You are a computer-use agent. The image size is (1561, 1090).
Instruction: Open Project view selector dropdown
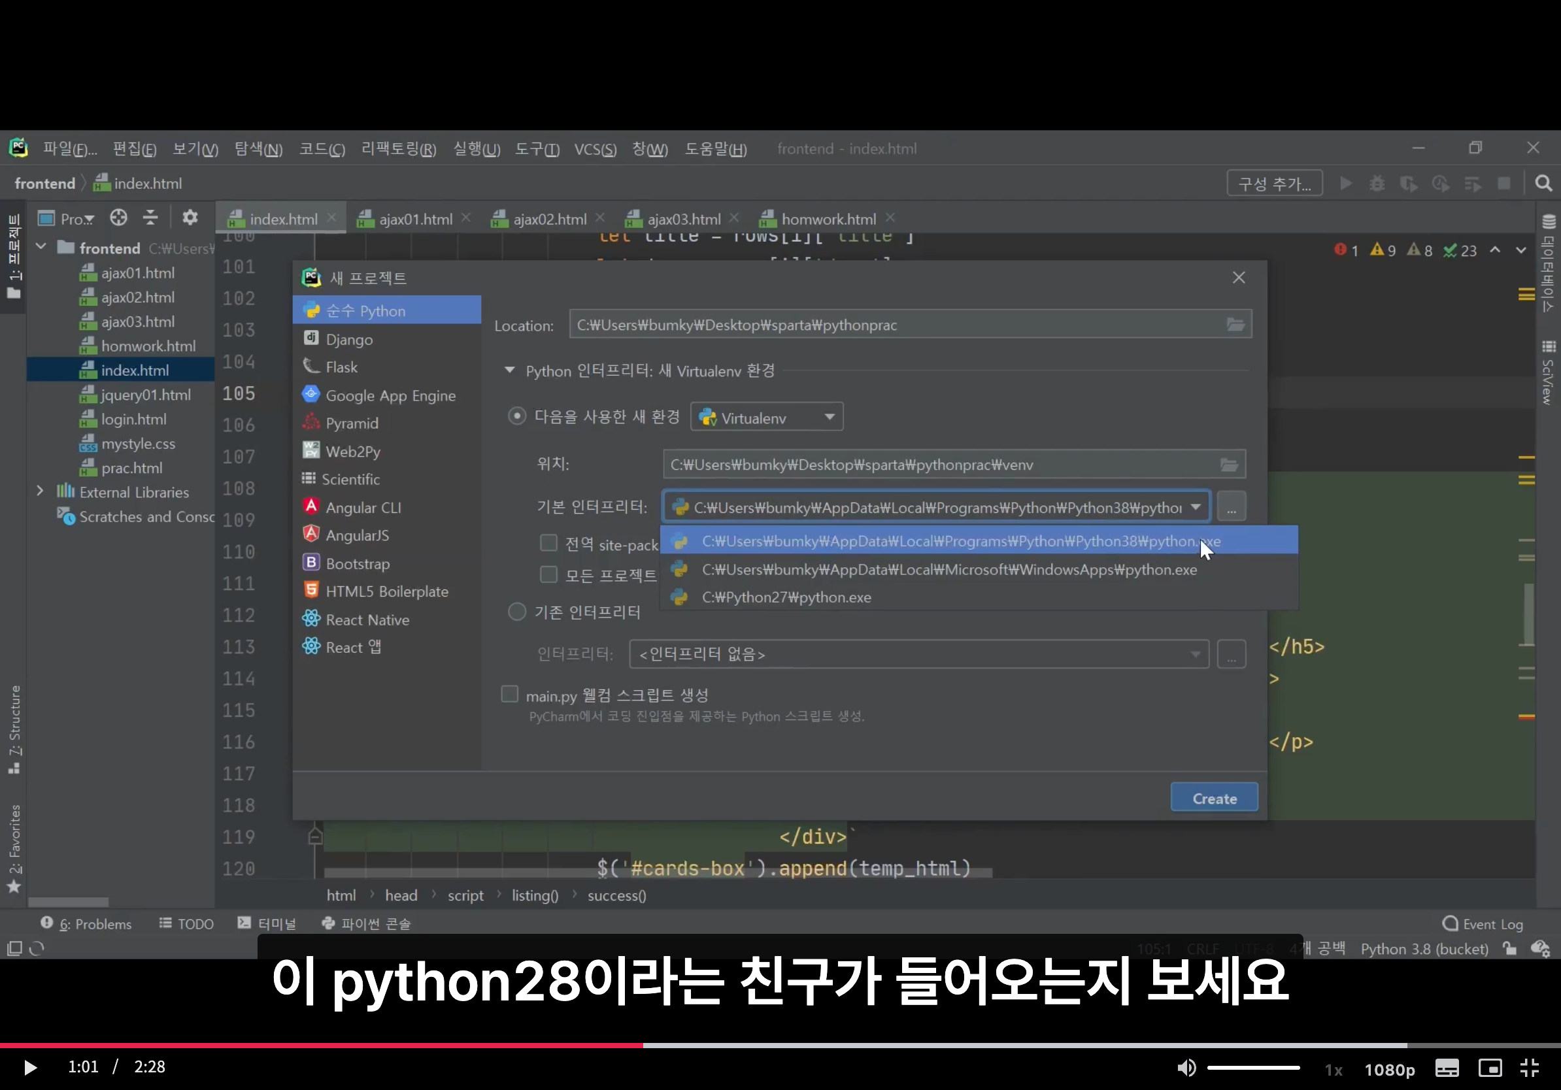point(67,218)
